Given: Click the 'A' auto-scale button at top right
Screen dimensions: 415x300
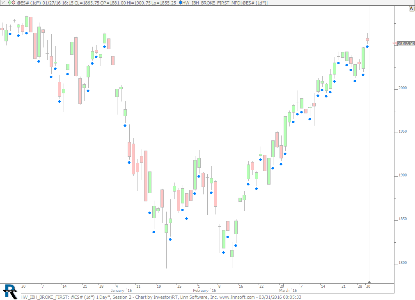Looking at the screenshot, I should pyautogui.click(x=411, y=9).
